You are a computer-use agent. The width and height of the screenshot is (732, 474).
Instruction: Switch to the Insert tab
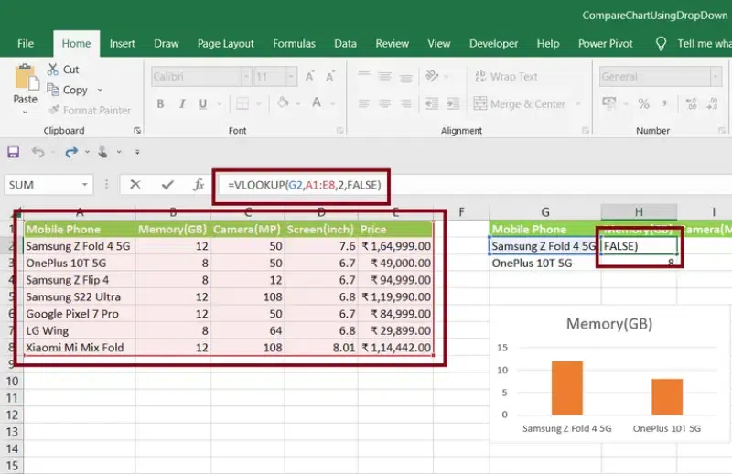click(x=122, y=43)
